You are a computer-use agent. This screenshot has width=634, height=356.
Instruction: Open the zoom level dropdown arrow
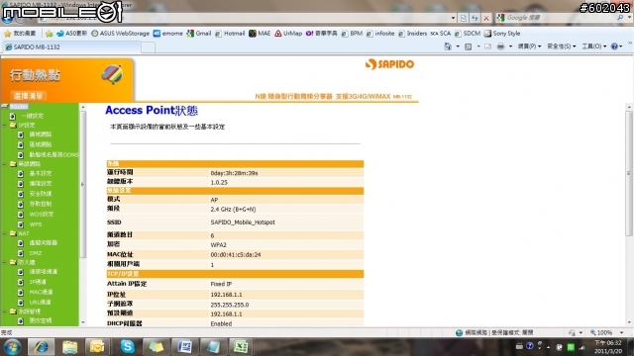point(621,332)
